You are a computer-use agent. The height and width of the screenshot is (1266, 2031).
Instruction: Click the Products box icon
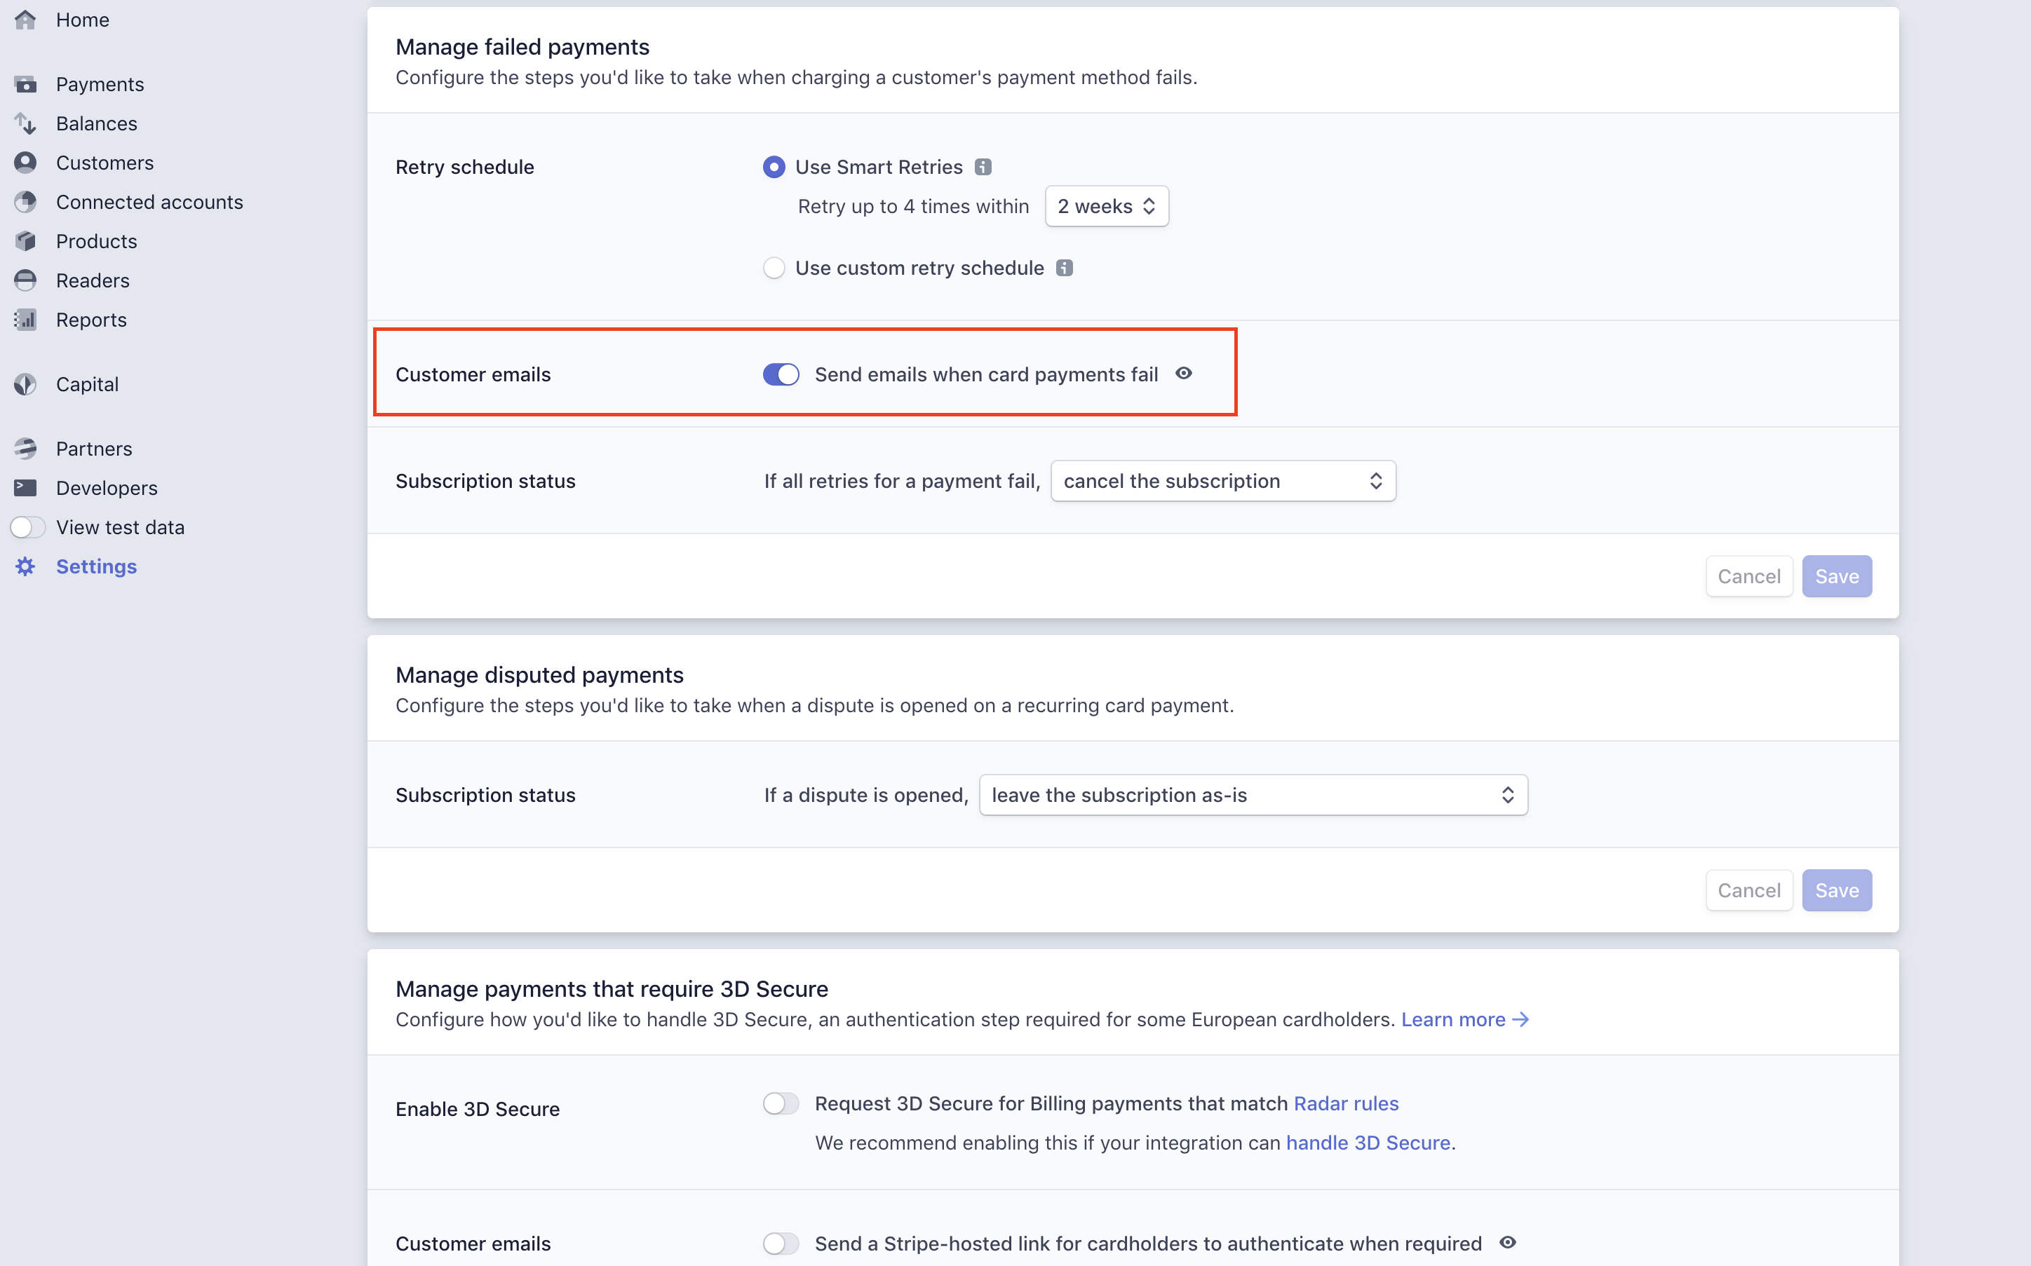coord(25,241)
